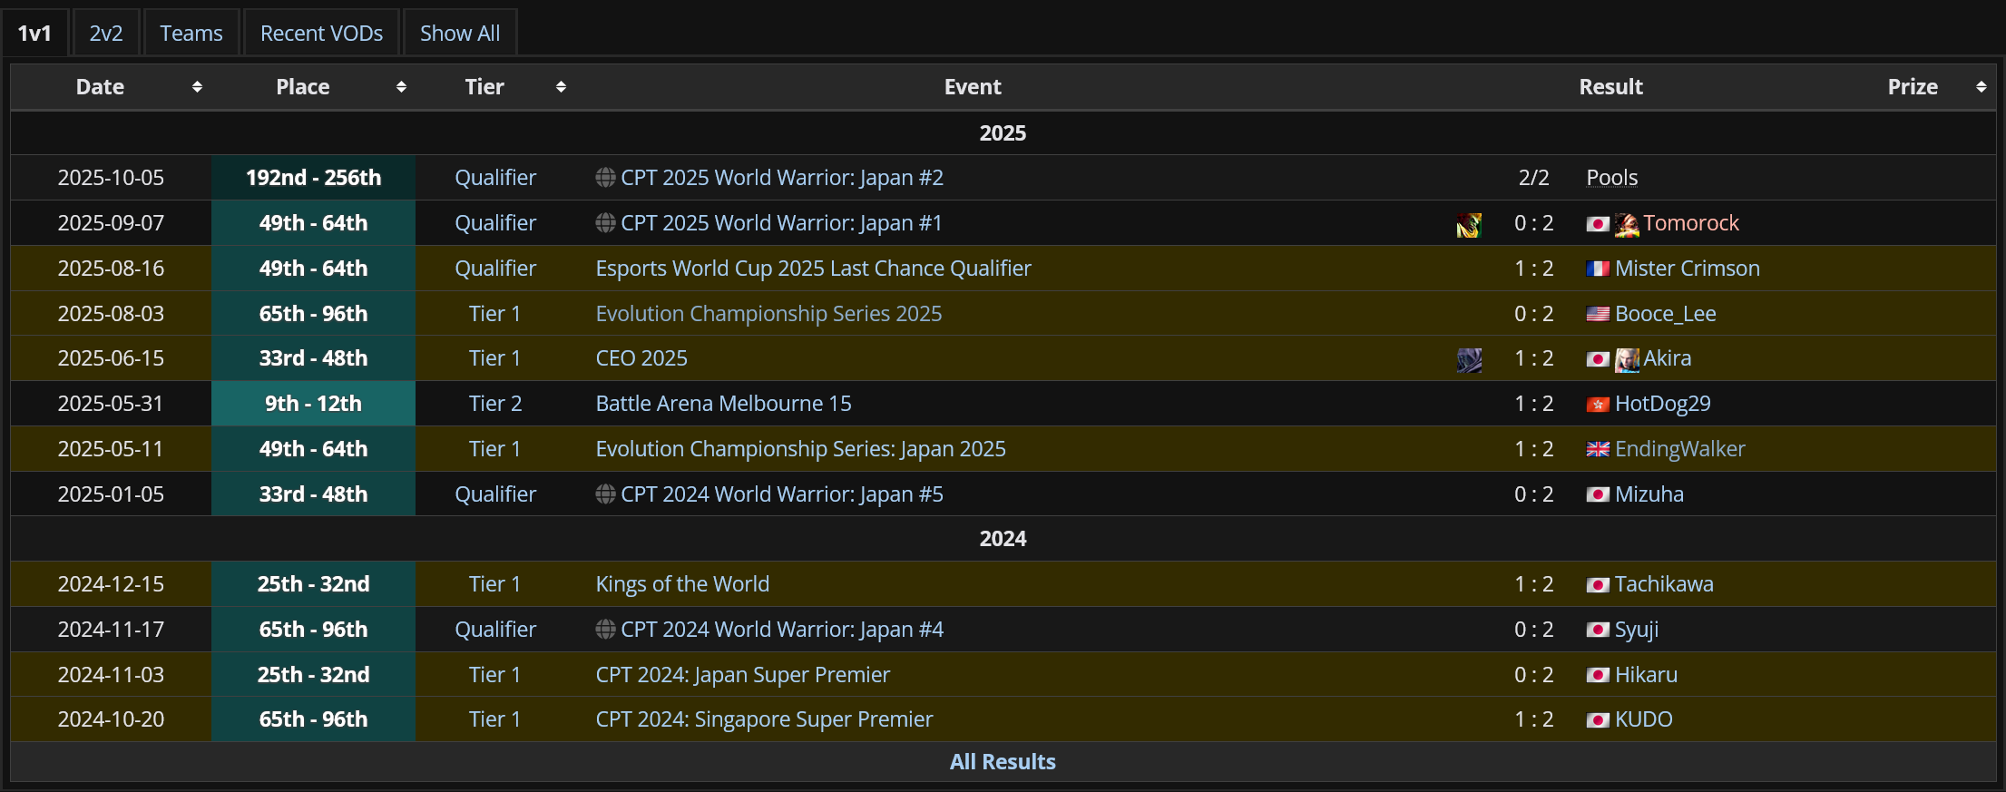Open the 2v2 results tab
Screen dimensions: 2006x792
106,33
